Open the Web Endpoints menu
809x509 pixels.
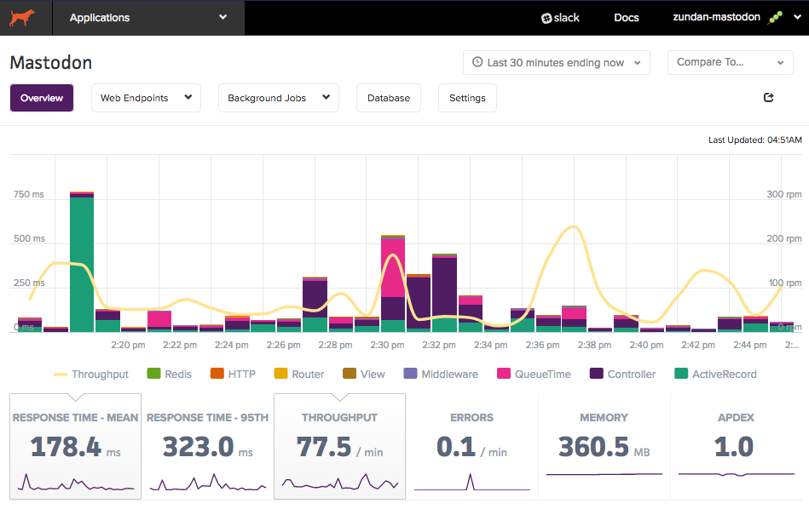[146, 98]
